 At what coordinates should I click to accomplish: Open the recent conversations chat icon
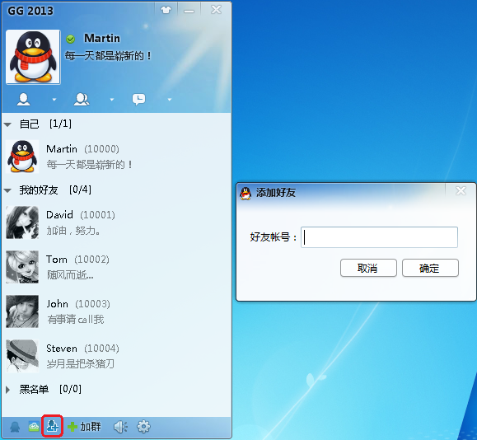coord(138,100)
